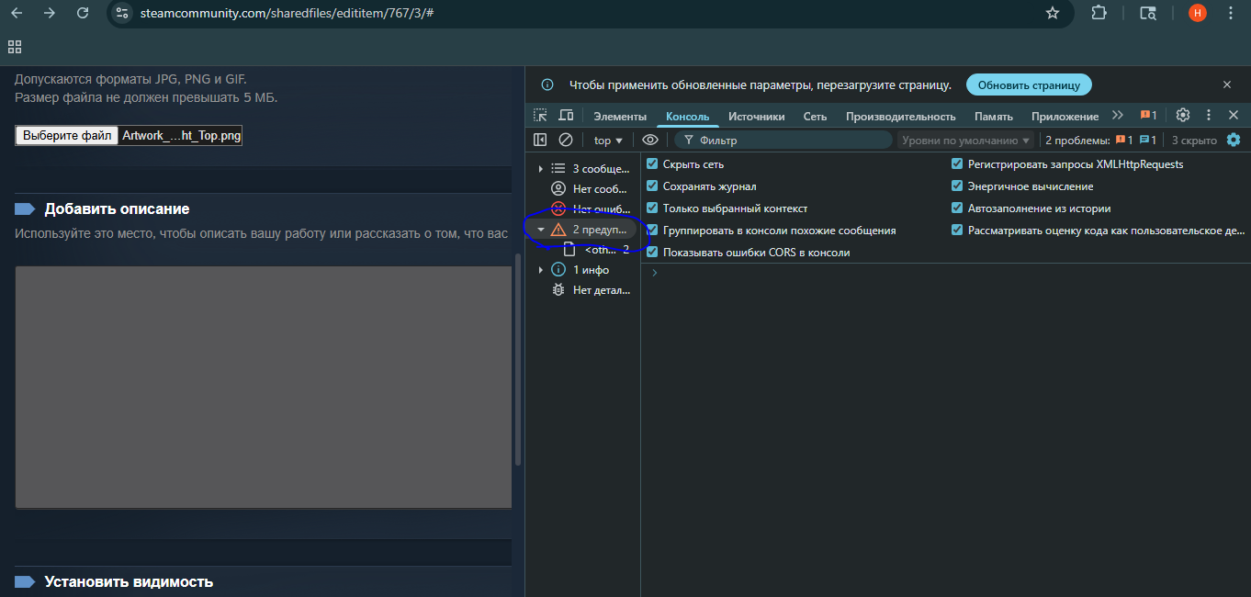
Task: Open the Extensions puzzle icon
Action: point(1099,13)
